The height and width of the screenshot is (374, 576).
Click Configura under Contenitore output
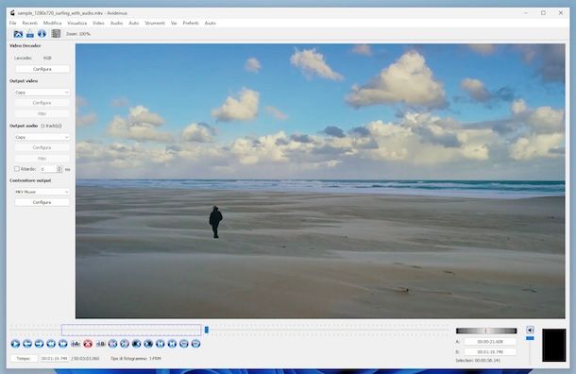pos(42,202)
